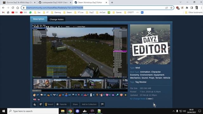Go to the browser home page

click(18, 8)
